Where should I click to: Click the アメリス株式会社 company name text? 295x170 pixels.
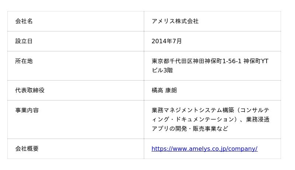click(x=175, y=21)
